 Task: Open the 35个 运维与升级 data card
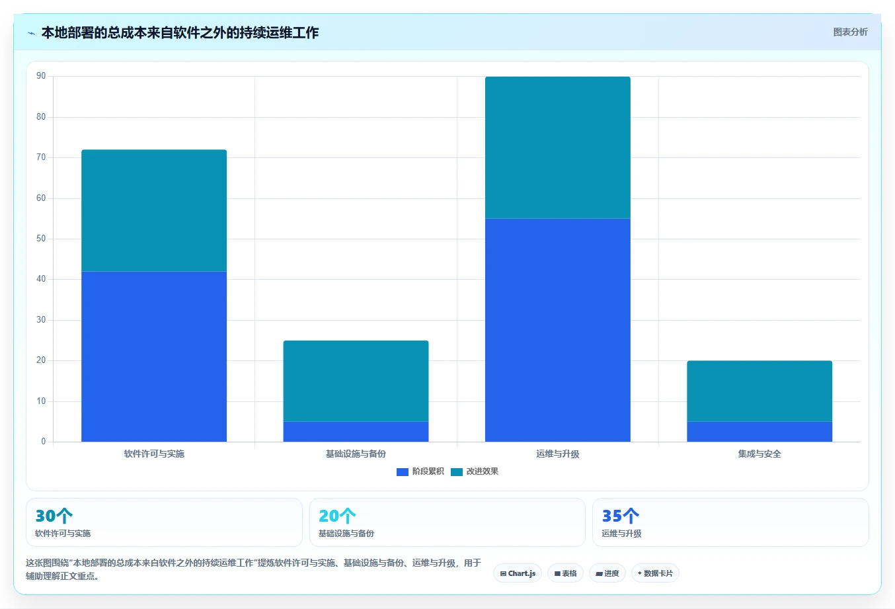(x=730, y=522)
